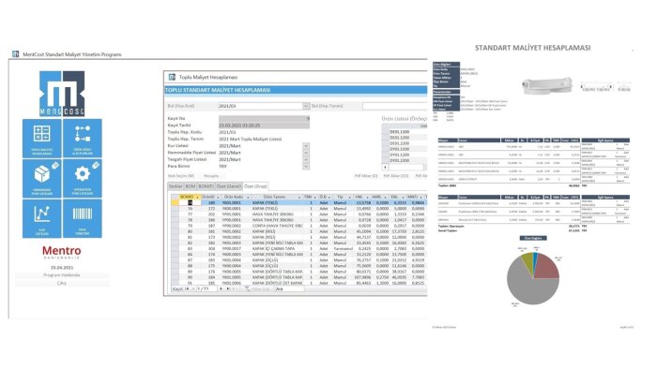Expand the Para Birimi TRY dropdown
Image resolution: width=657 pixels, height=369 pixels.
(x=306, y=166)
